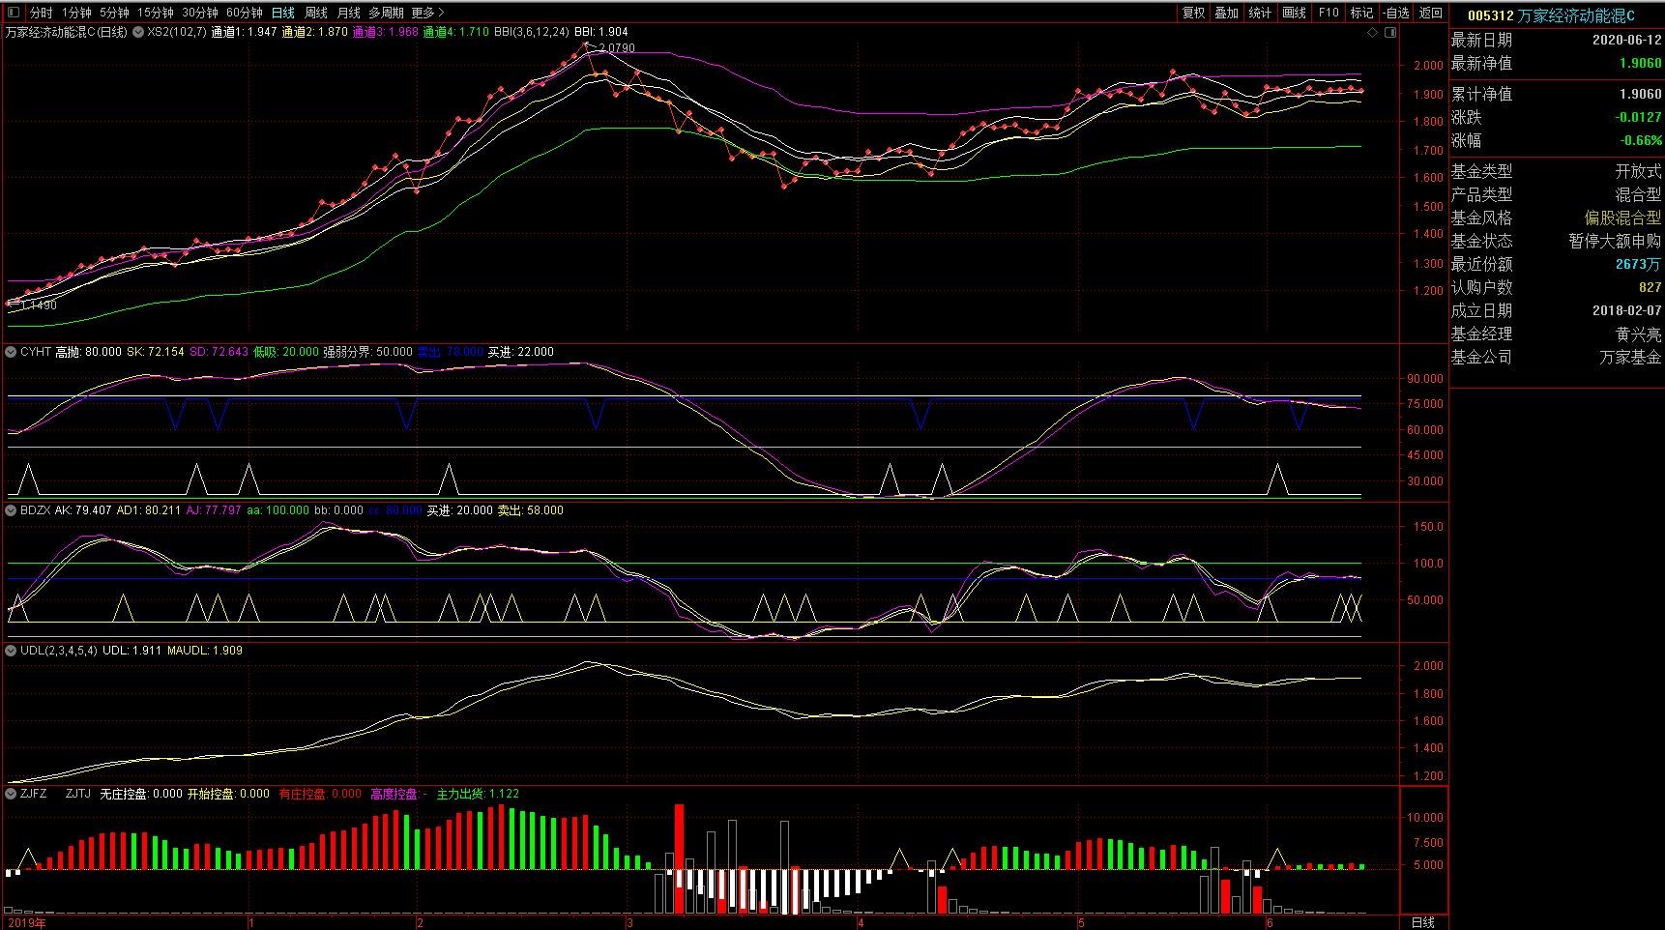The height and width of the screenshot is (930, 1665).
Task: Switch to 分时 intraday view
Action: tap(41, 13)
